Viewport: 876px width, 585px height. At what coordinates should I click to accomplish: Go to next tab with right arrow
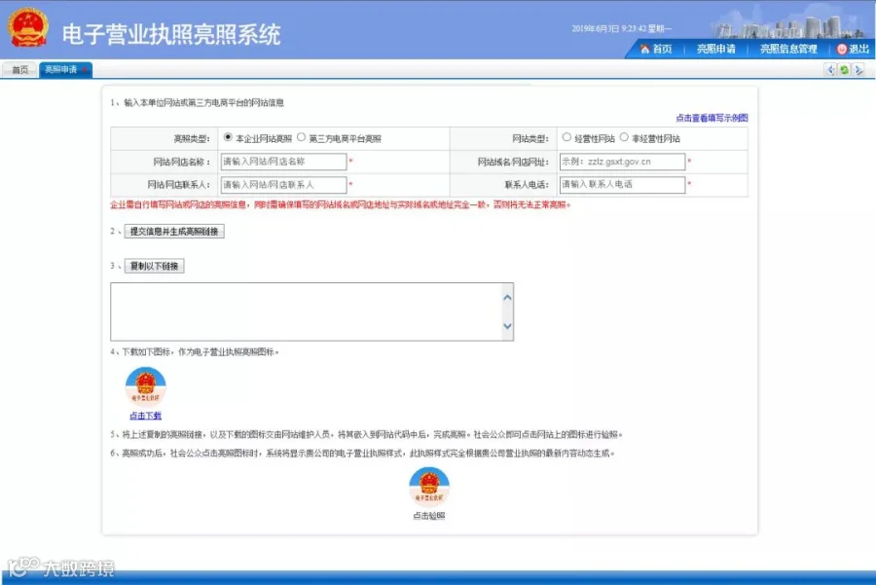coord(858,70)
